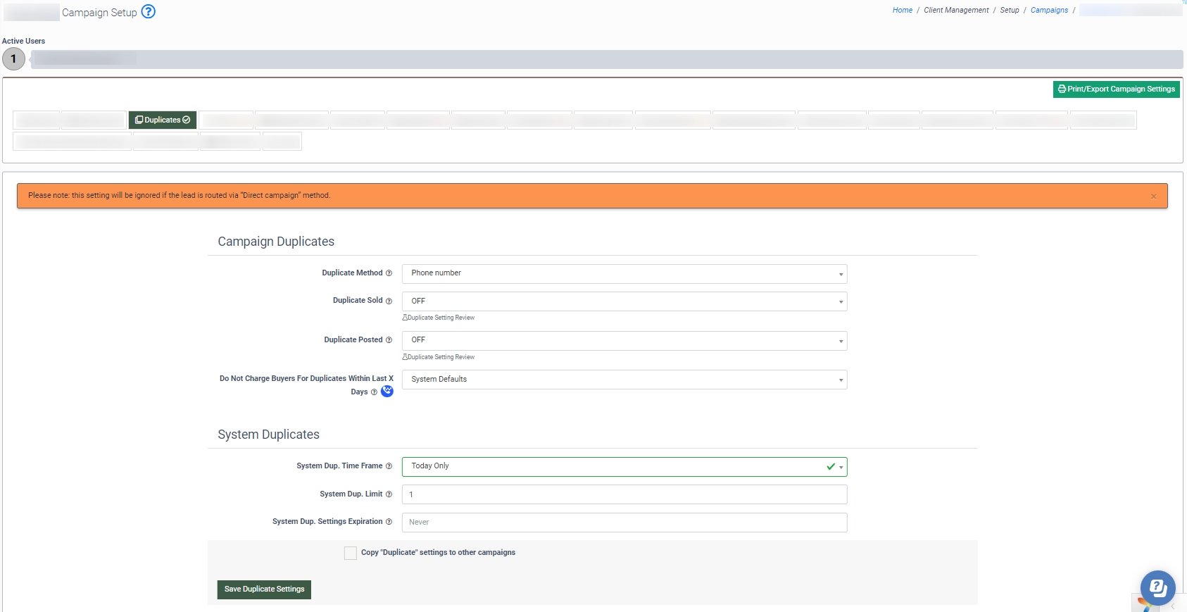This screenshot has height=612, width=1187.
Task: Click help icon beside Duplicate Posted label
Action: click(389, 340)
